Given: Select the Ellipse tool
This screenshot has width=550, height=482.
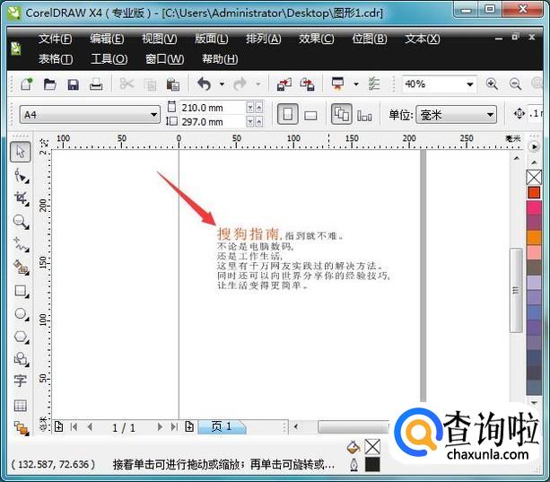Looking at the screenshot, I should 21,313.
